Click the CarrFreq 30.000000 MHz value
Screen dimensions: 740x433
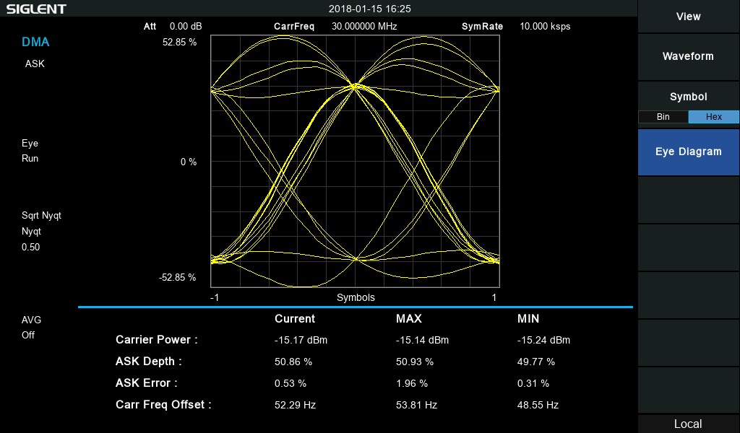(x=364, y=26)
